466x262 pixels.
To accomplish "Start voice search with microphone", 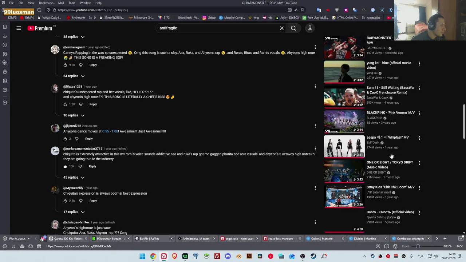I will click(x=310, y=28).
